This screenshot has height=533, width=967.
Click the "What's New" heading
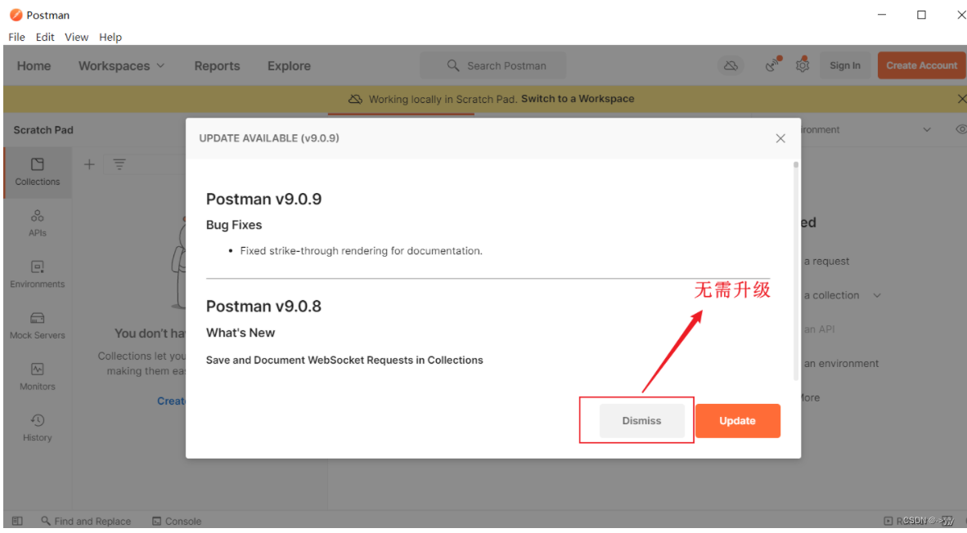click(x=241, y=333)
